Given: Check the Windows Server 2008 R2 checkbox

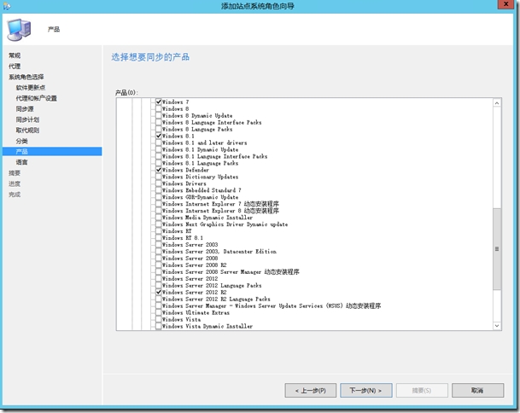Looking at the screenshot, I should 159,265.
